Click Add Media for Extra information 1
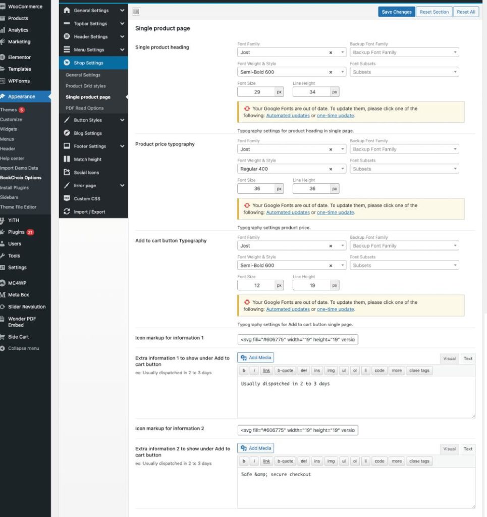 pos(256,357)
